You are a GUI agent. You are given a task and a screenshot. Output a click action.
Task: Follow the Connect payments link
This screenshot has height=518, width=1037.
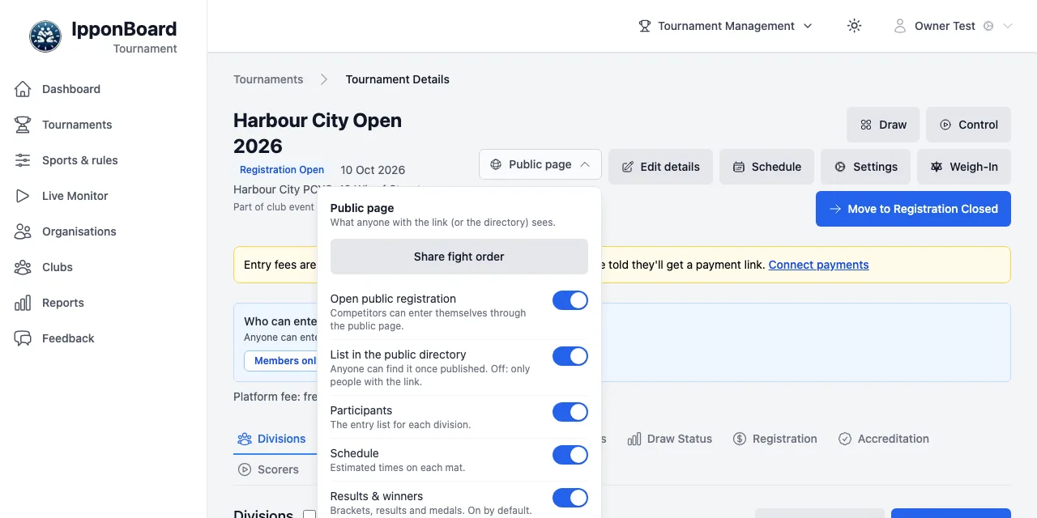point(818,265)
